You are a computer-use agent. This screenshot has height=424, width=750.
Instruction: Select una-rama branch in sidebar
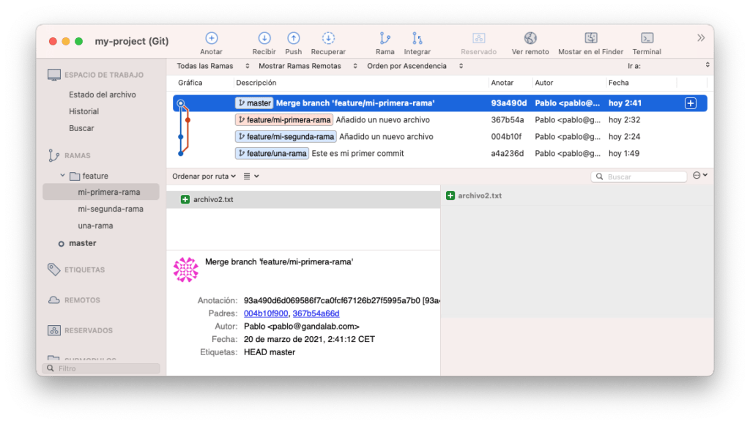(x=95, y=226)
